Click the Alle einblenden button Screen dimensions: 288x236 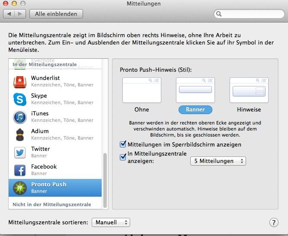click(x=56, y=14)
